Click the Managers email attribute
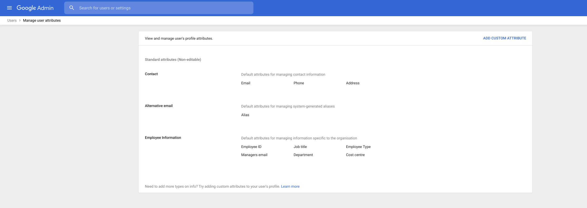The height and width of the screenshot is (208, 587). (x=254, y=155)
